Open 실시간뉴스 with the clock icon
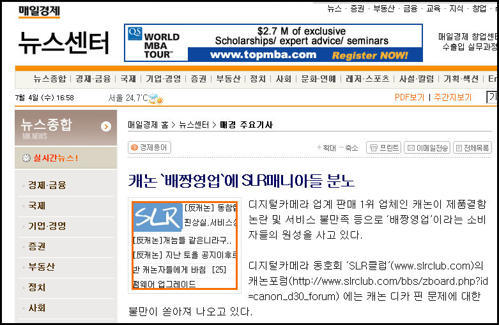Image resolution: width=499 pixels, height=325 pixels. click(x=50, y=158)
